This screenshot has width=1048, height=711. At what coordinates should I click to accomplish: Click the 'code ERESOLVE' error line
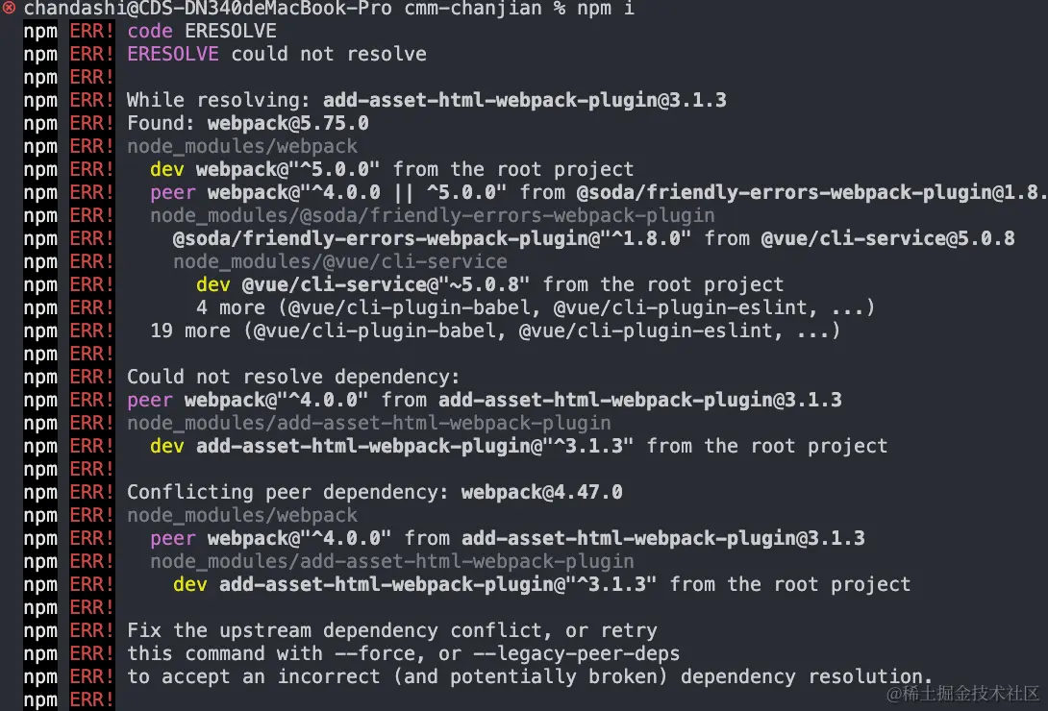[x=202, y=32]
